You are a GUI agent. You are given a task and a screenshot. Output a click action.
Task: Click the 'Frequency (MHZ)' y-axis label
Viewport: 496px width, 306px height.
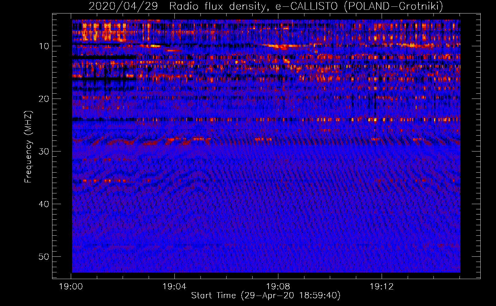point(28,147)
